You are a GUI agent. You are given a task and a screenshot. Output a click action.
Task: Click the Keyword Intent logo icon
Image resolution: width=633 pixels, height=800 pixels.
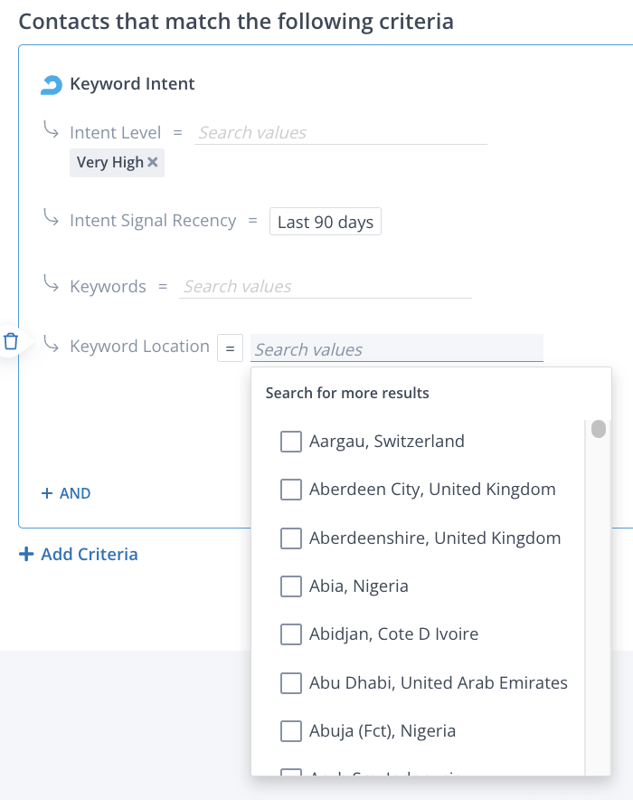coord(51,85)
